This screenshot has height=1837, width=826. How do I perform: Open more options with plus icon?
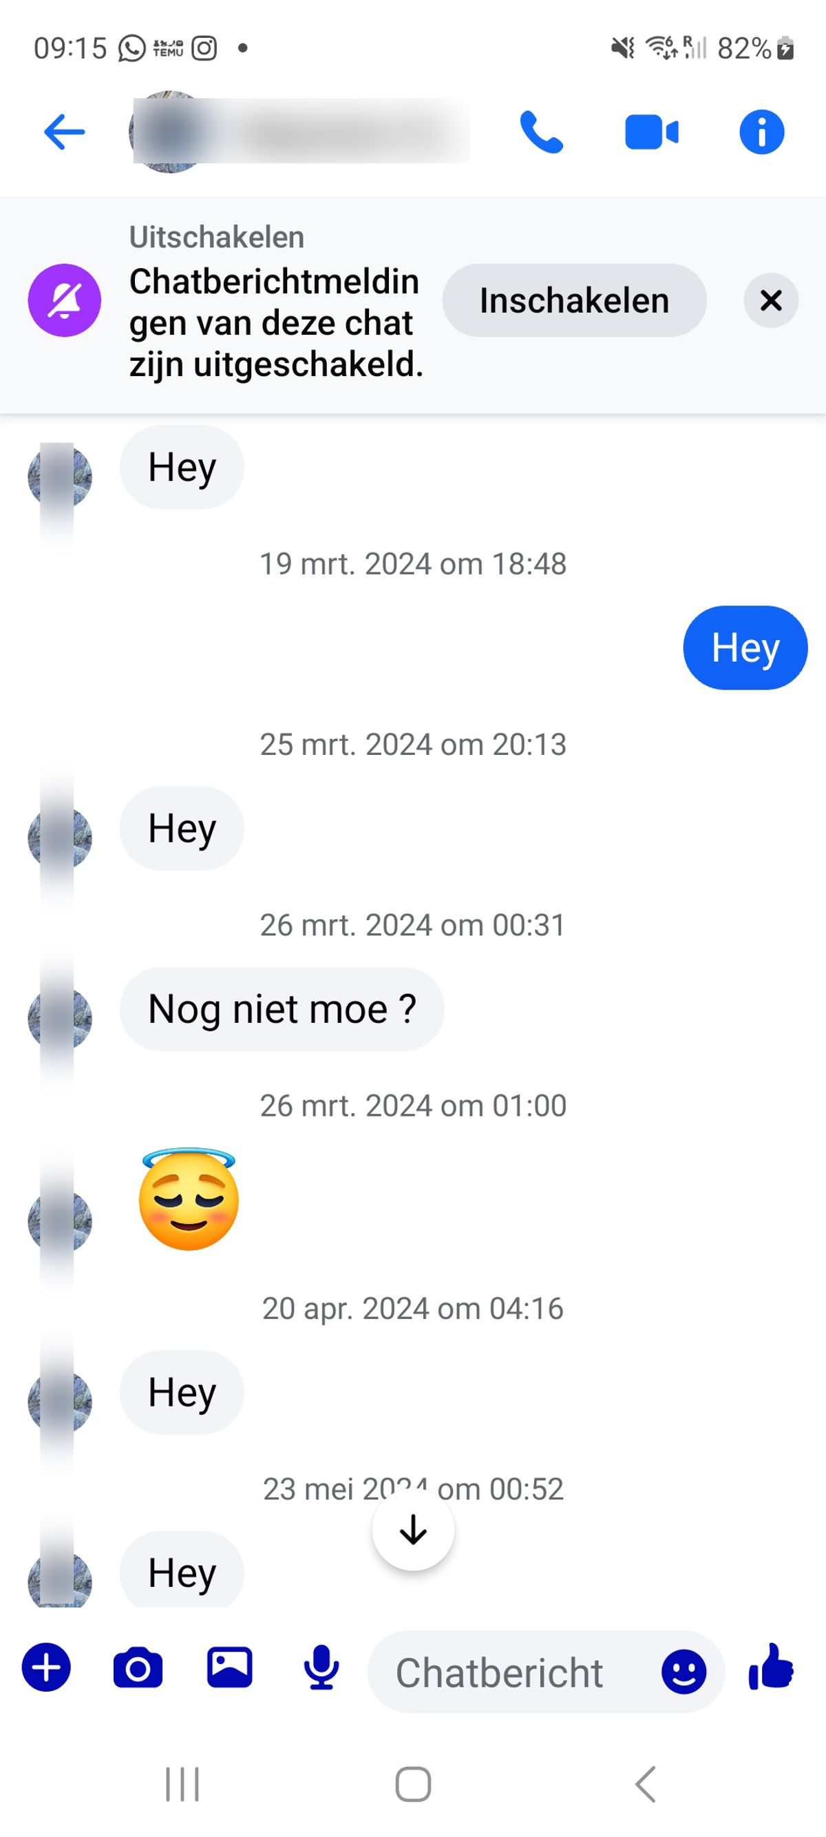[x=46, y=1668]
